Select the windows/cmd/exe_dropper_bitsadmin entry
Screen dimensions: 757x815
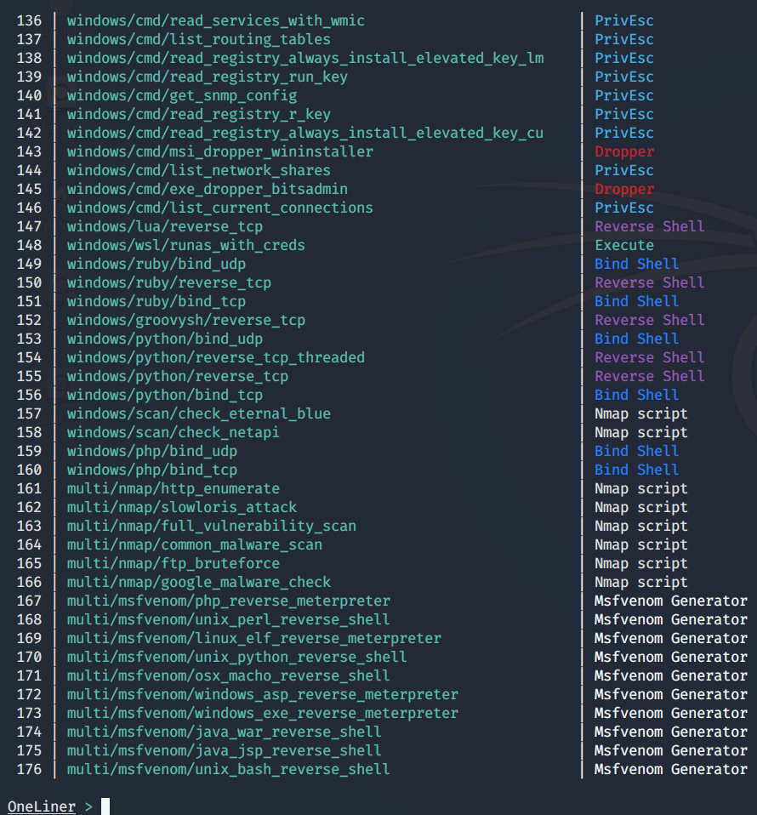coord(207,189)
